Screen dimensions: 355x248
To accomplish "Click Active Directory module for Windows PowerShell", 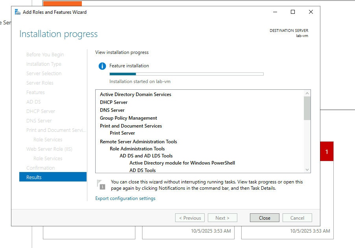I will click(182, 163).
